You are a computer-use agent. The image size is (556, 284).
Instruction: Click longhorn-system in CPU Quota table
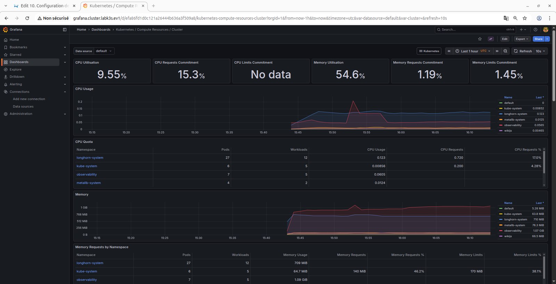click(x=90, y=158)
